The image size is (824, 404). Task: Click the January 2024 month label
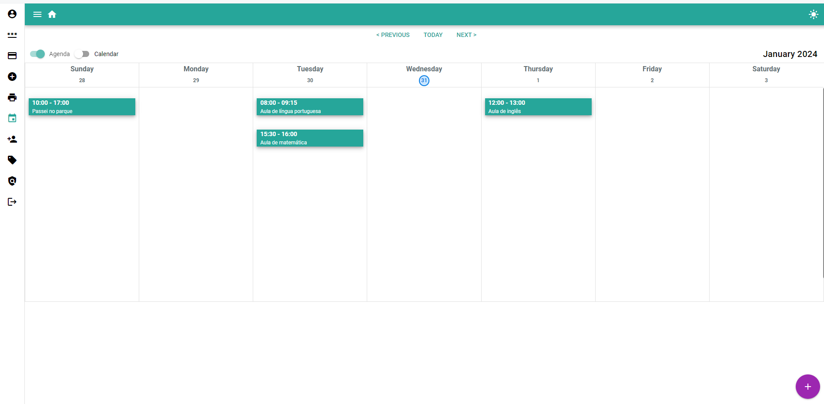pos(790,54)
